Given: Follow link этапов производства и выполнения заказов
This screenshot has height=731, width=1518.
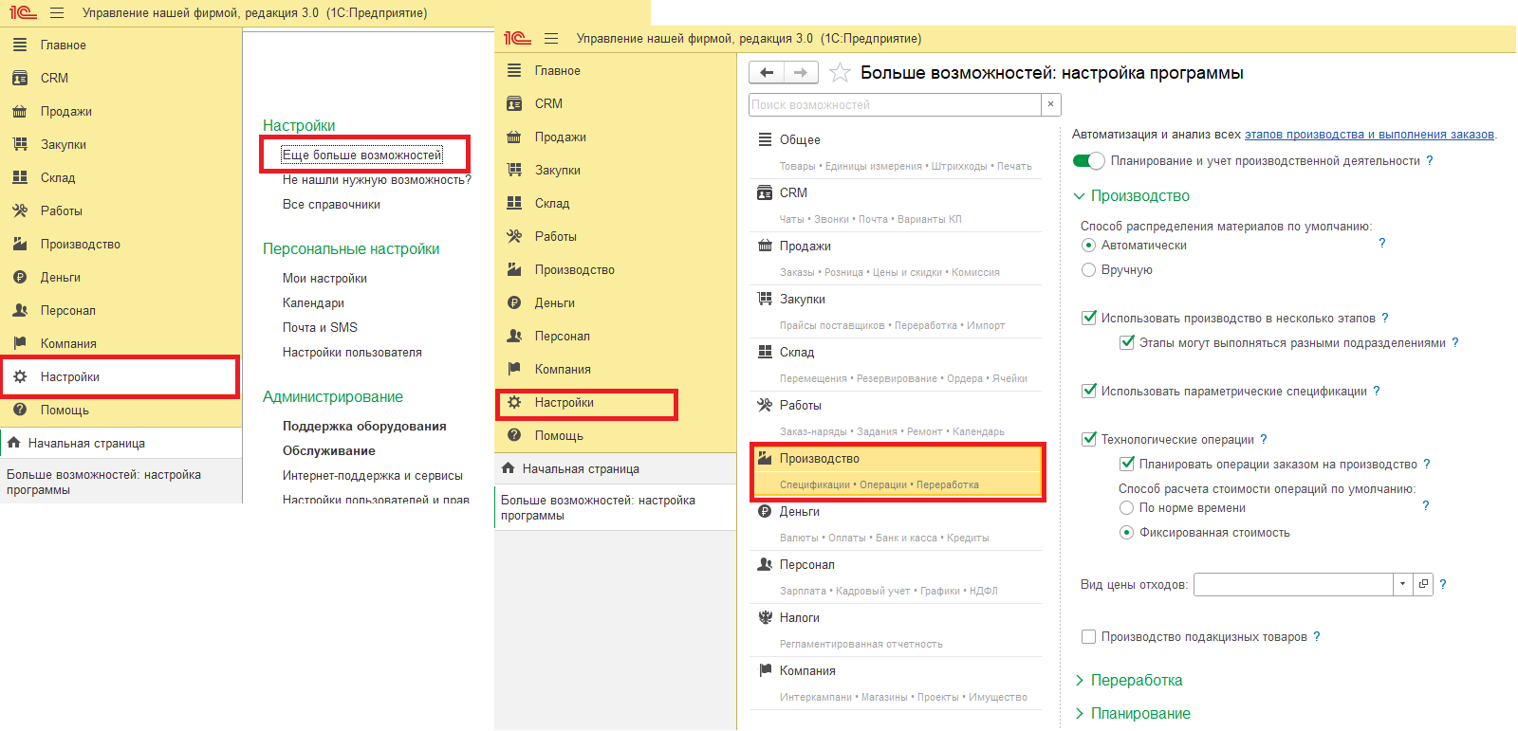Looking at the screenshot, I should tap(1369, 135).
